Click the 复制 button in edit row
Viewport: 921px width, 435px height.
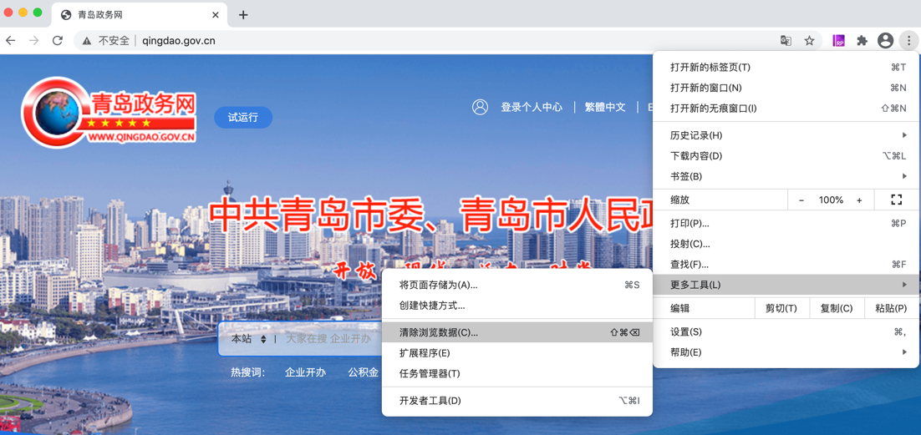pyautogui.click(x=836, y=308)
